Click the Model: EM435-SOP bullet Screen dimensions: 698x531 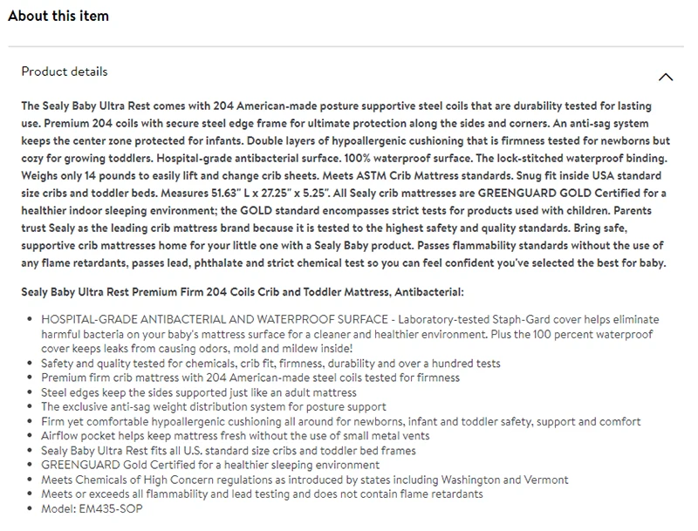click(92, 508)
